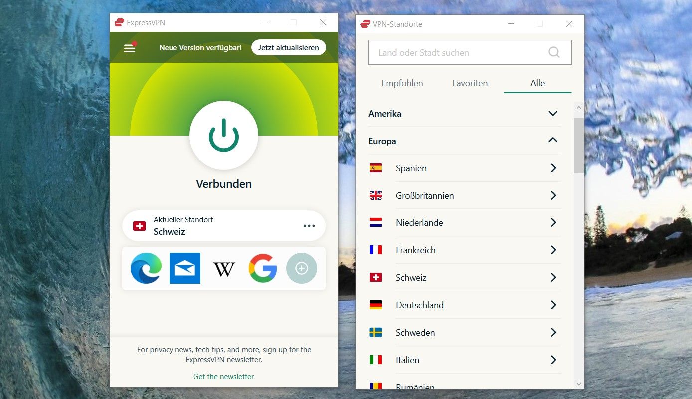
Task: Expand Italien locations arrow
Action: [553, 360]
